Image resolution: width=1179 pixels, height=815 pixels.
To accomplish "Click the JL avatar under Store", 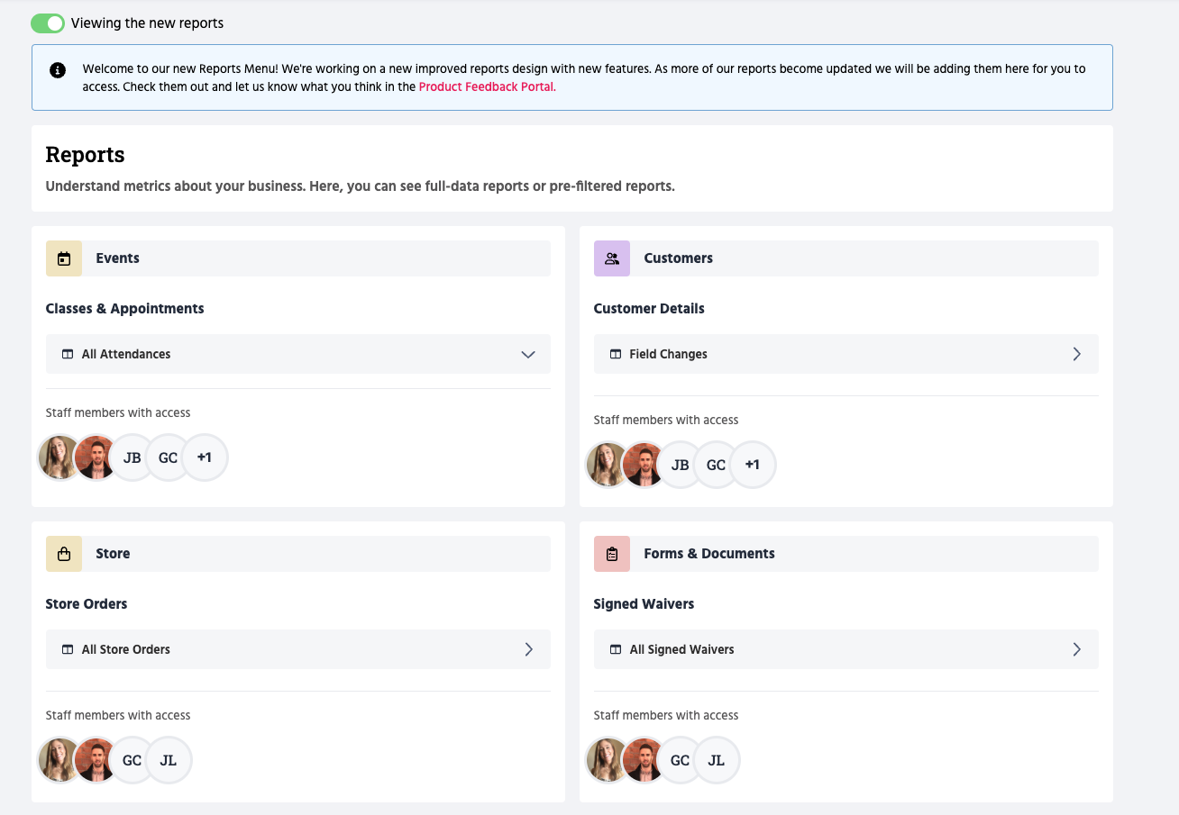I will [169, 760].
